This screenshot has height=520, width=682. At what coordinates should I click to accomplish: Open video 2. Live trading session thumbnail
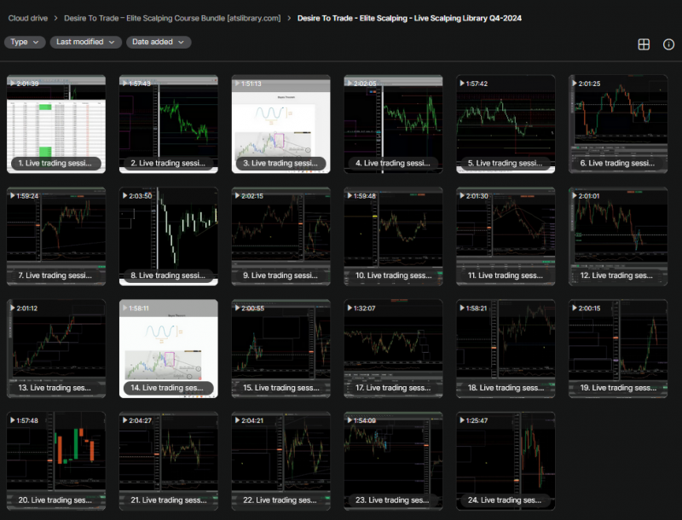pos(169,124)
